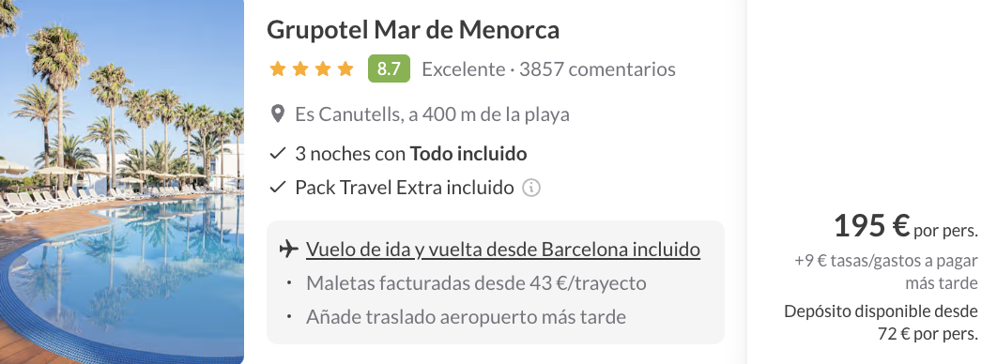Click the Depósito disponible desde 72 € text
The width and height of the screenshot is (997, 364).
882,323
